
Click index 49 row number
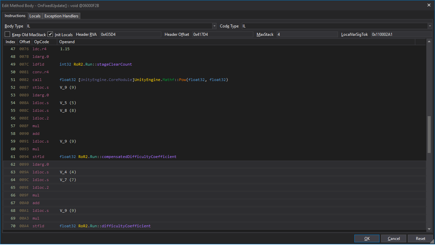13,64
